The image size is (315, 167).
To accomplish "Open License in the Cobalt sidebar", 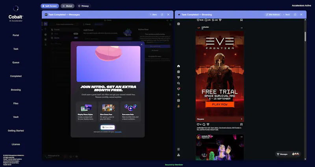I will click(16, 144).
